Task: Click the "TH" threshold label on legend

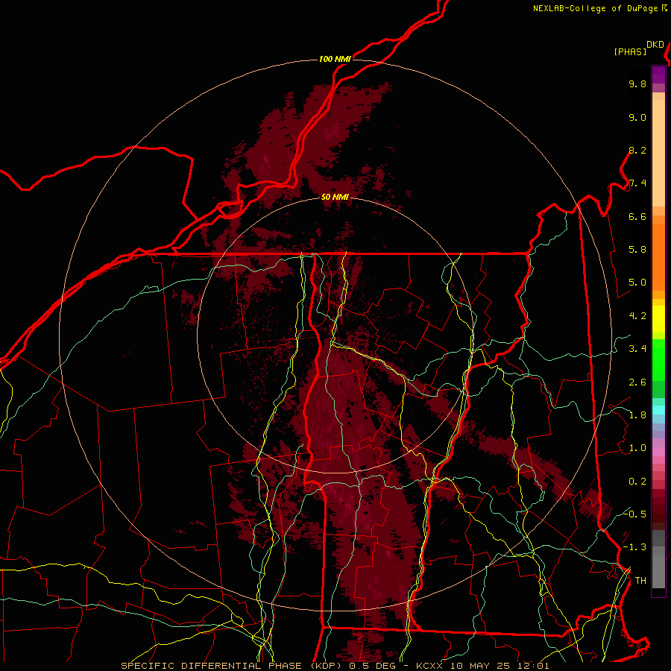Action: click(640, 581)
